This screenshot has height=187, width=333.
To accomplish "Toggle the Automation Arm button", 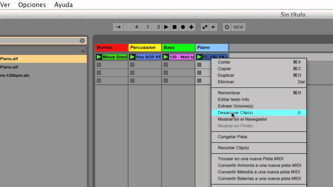I will pyautogui.click(x=205, y=27).
